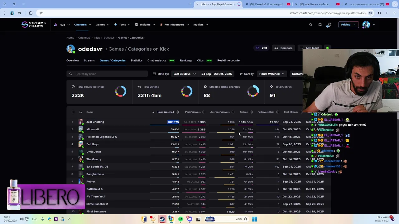Switch to the Statistics tab

point(137,60)
